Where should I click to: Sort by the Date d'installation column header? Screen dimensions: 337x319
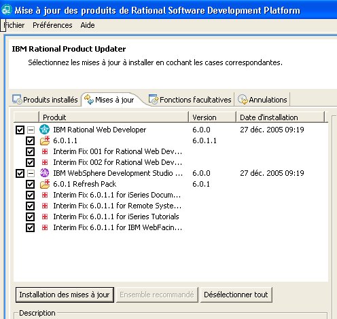pos(281,117)
